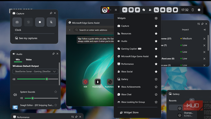Image resolution: width=211 pixels, height=119 pixels.
Task: Collapse the Resources panel arrow
Action: click(204, 30)
